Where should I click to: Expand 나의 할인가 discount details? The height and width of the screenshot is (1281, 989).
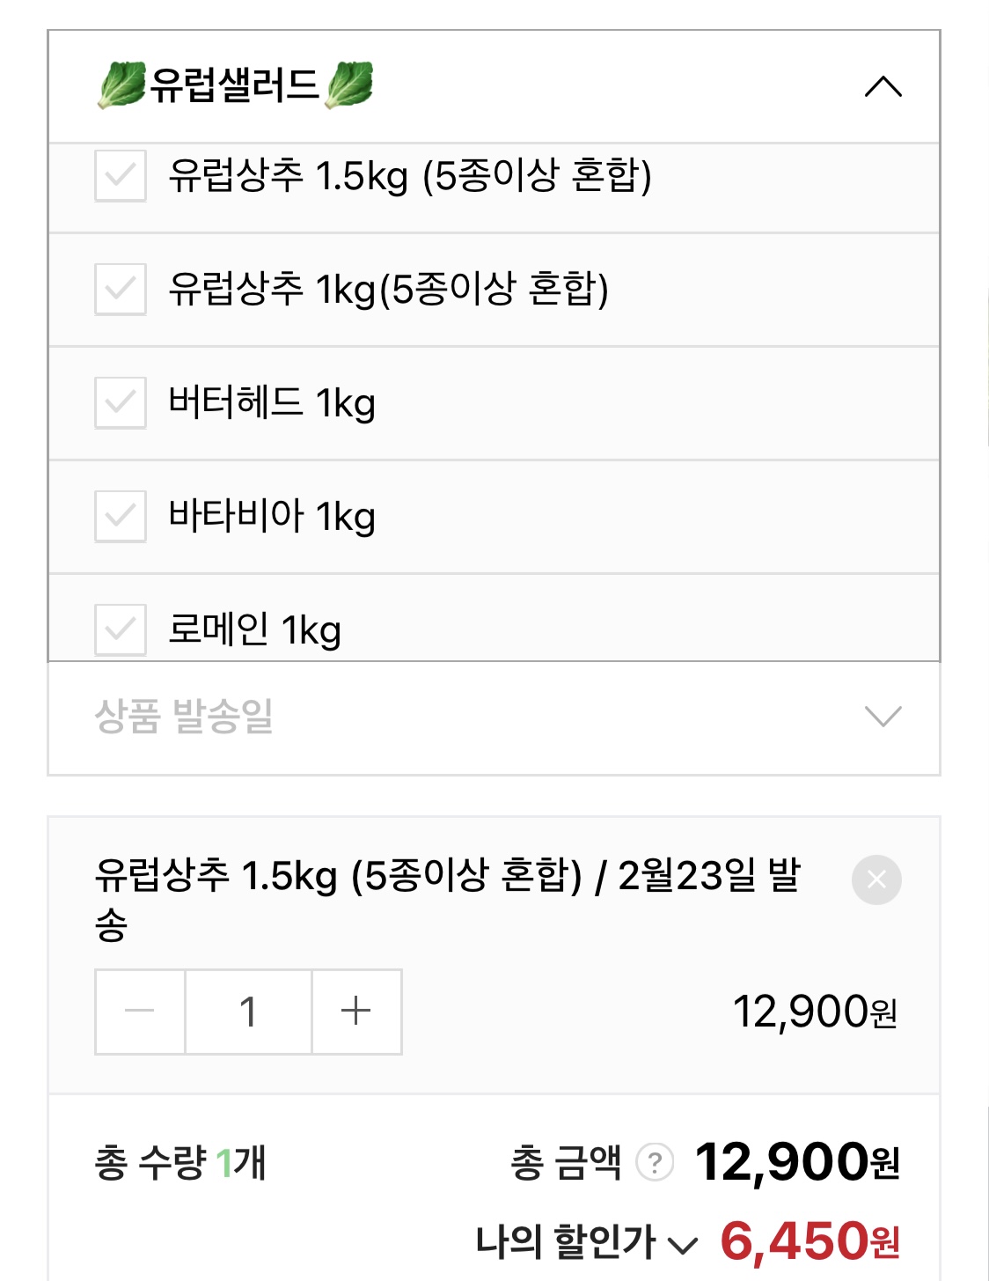[x=683, y=1244]
